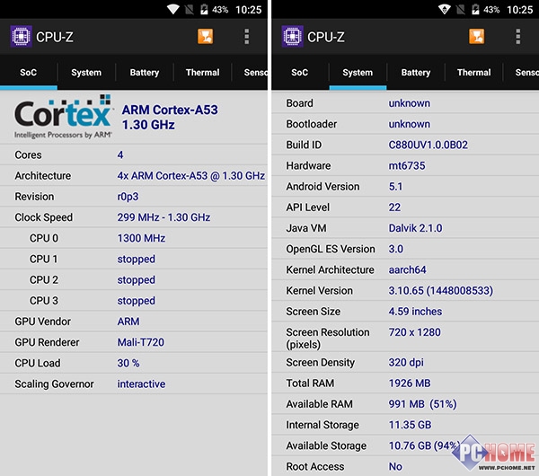Select the CPU 1 stopped row

coord(134,259)
